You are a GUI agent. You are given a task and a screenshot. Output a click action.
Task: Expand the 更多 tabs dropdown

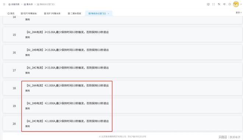click(239, 12)
